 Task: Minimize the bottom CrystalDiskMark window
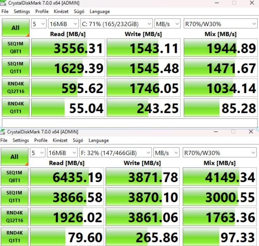pos(216,132)
